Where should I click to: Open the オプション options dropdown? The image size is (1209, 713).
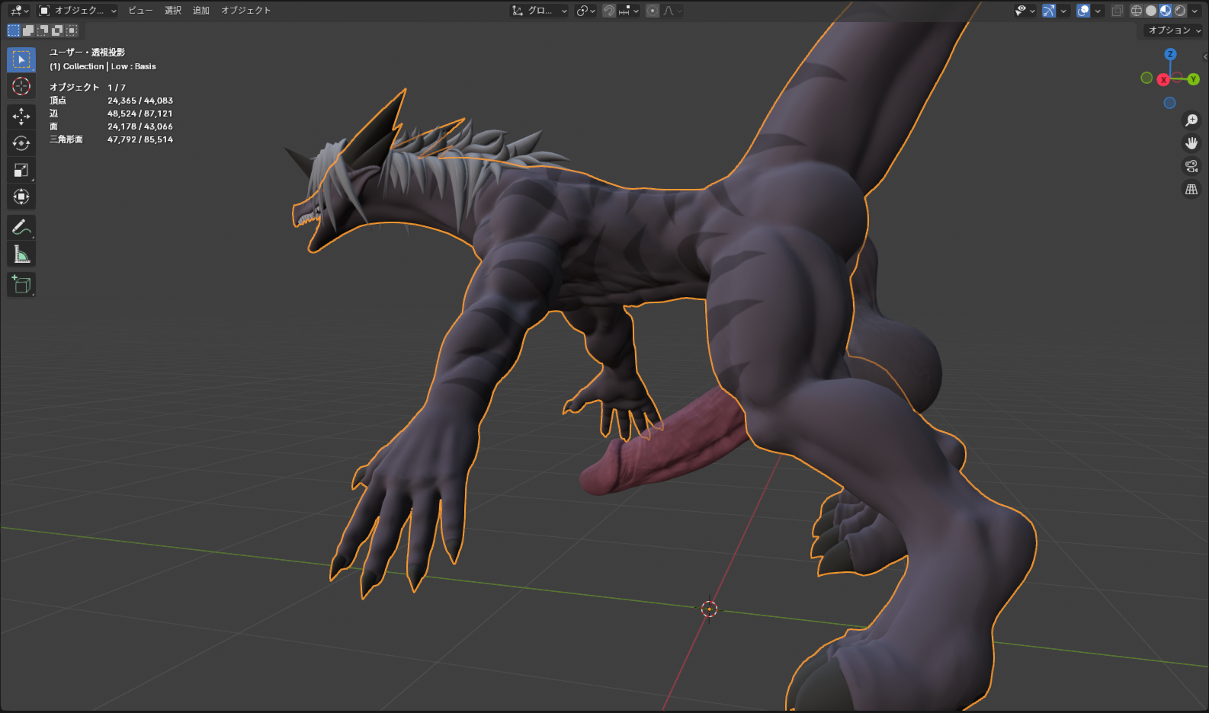point(1174,30)
